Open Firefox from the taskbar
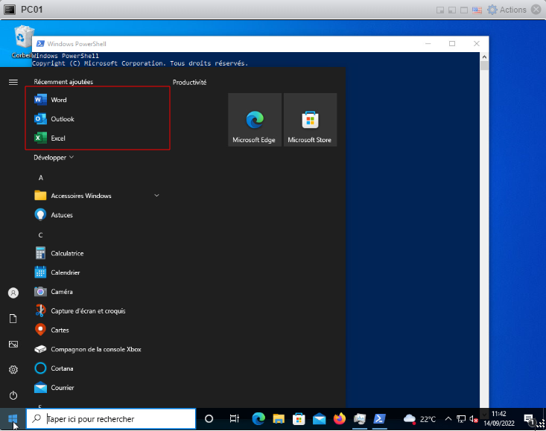The image size is (546, 431). (340, 418)
